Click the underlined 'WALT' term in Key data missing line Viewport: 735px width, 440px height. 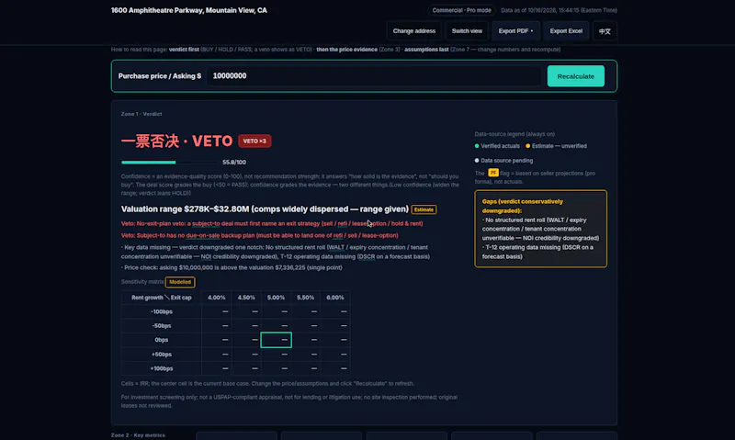tap(336, 247)
